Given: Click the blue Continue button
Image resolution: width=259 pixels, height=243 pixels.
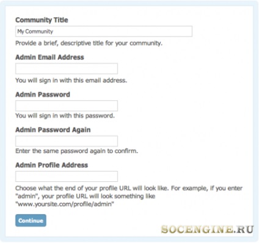Looking at the screenshot, I should 31,220.
